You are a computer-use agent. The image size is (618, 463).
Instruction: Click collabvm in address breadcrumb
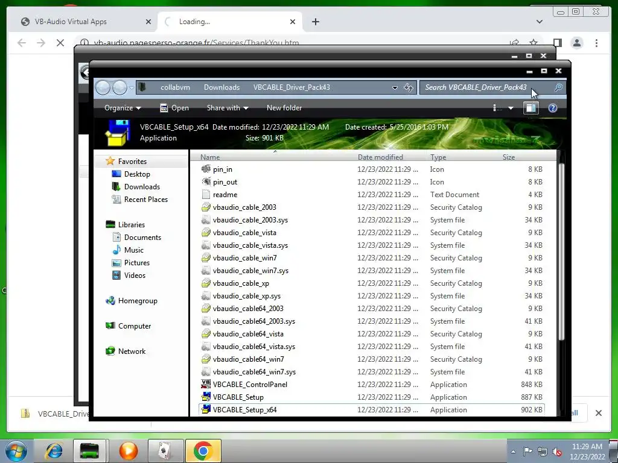tap(175, 87)
